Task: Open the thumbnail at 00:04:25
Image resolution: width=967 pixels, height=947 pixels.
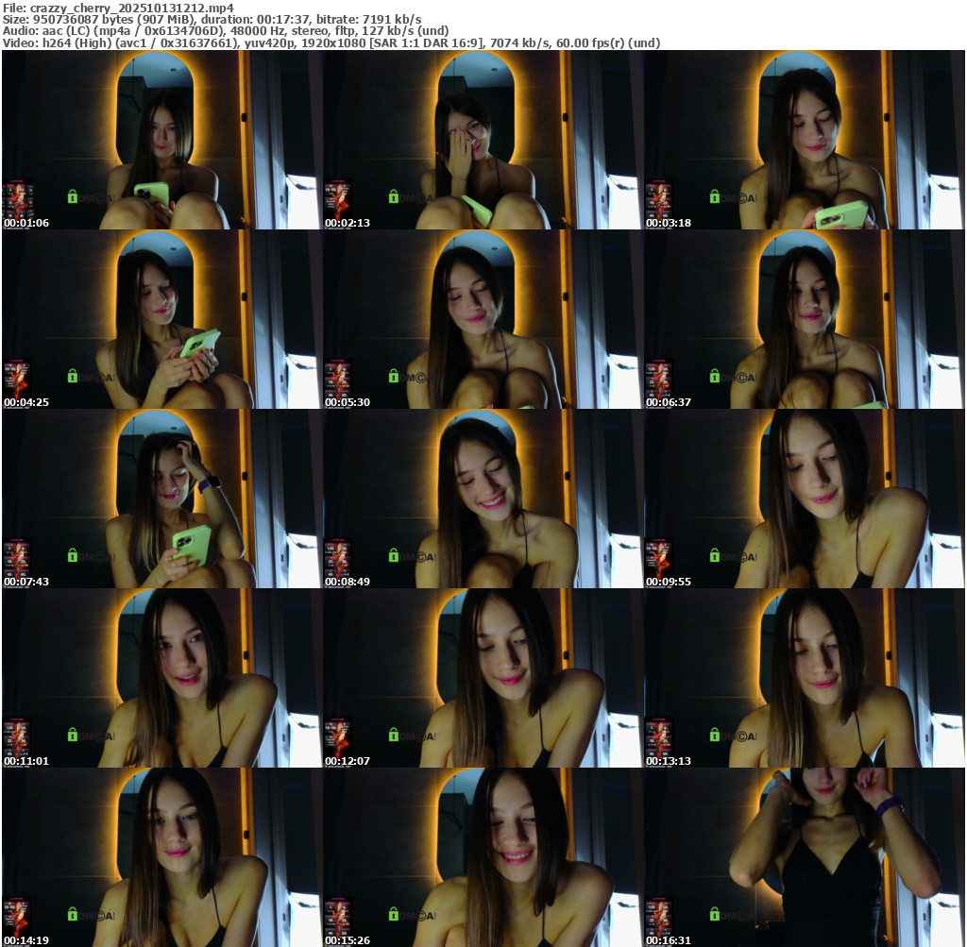Action: [x=162, y=319]
